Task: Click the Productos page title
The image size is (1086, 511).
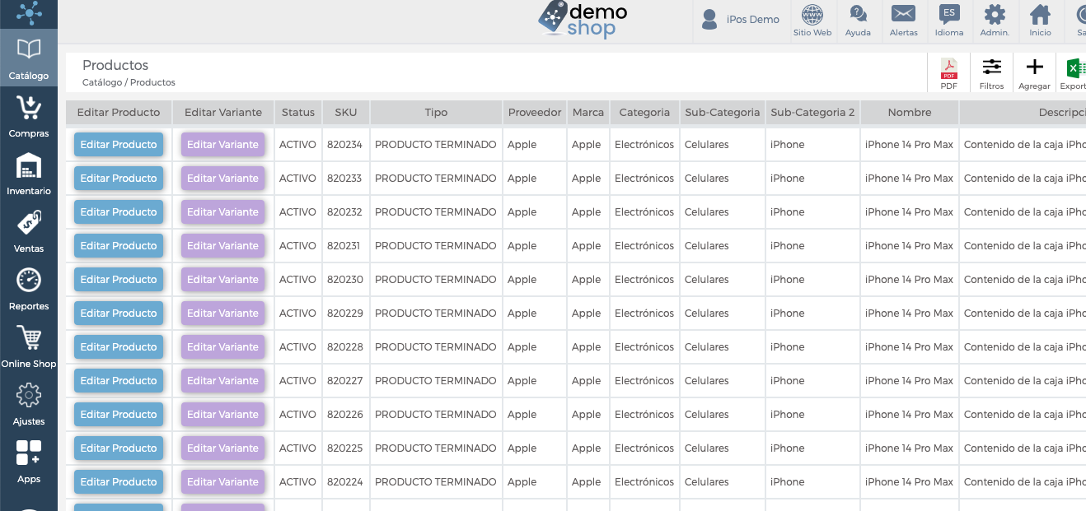Action: click(115, 65)
